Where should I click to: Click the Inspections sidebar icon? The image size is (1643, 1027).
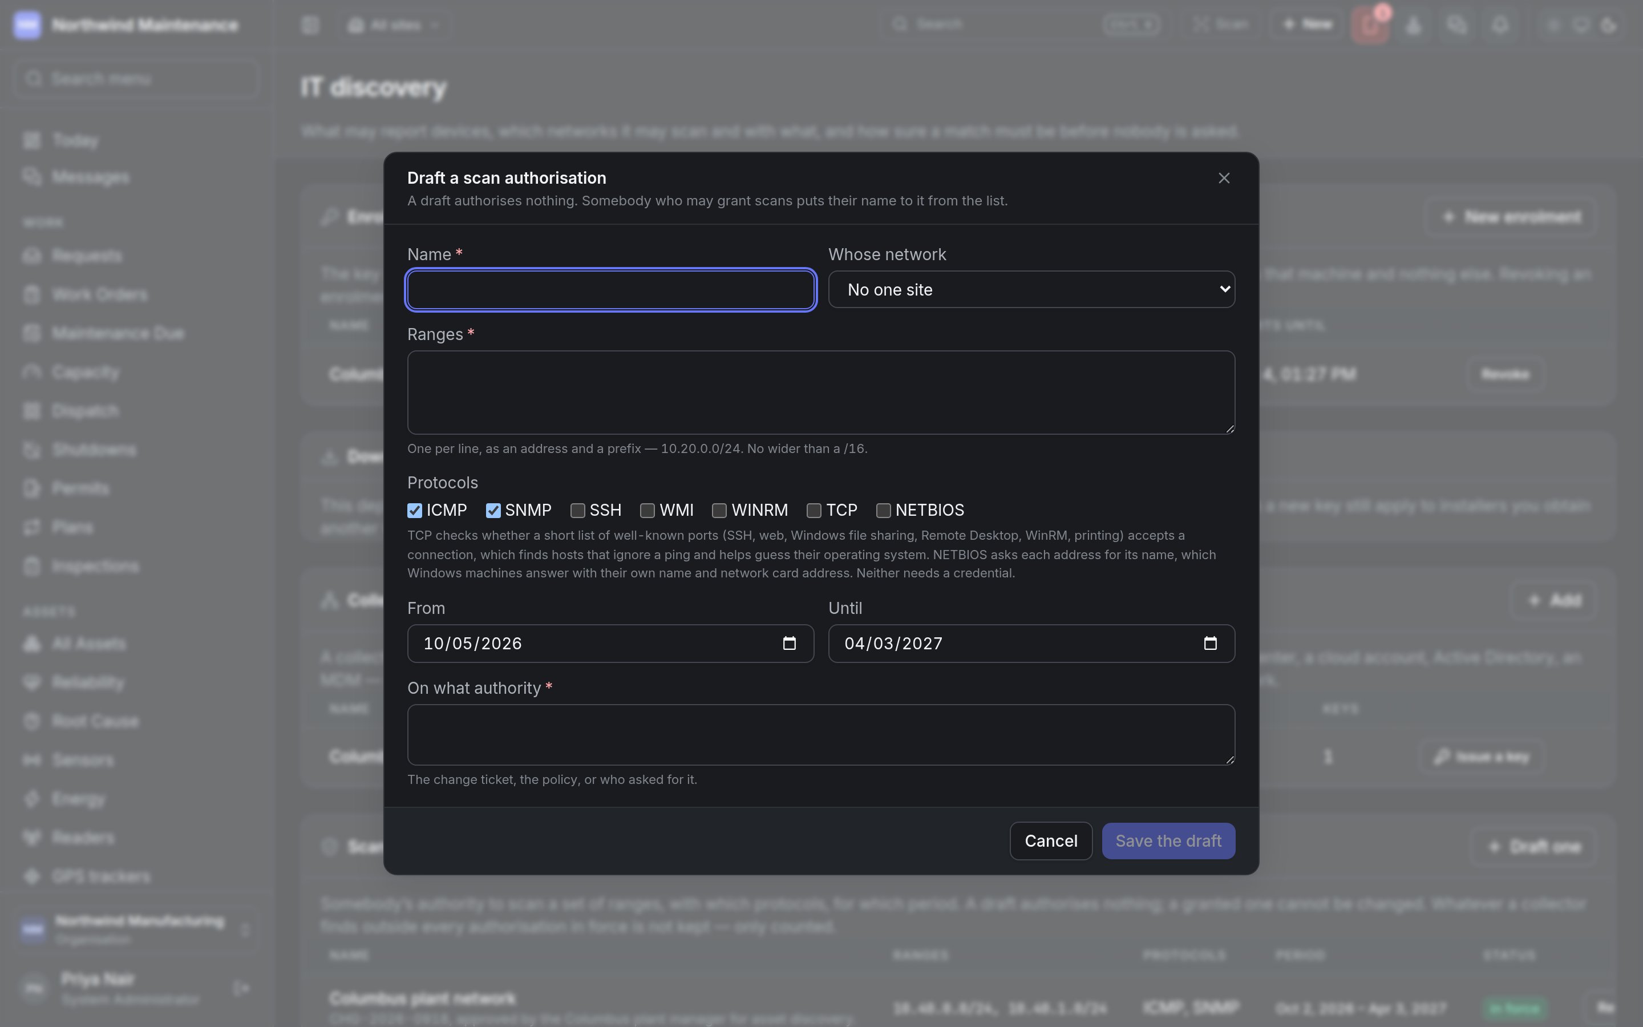tap(32, 566)
